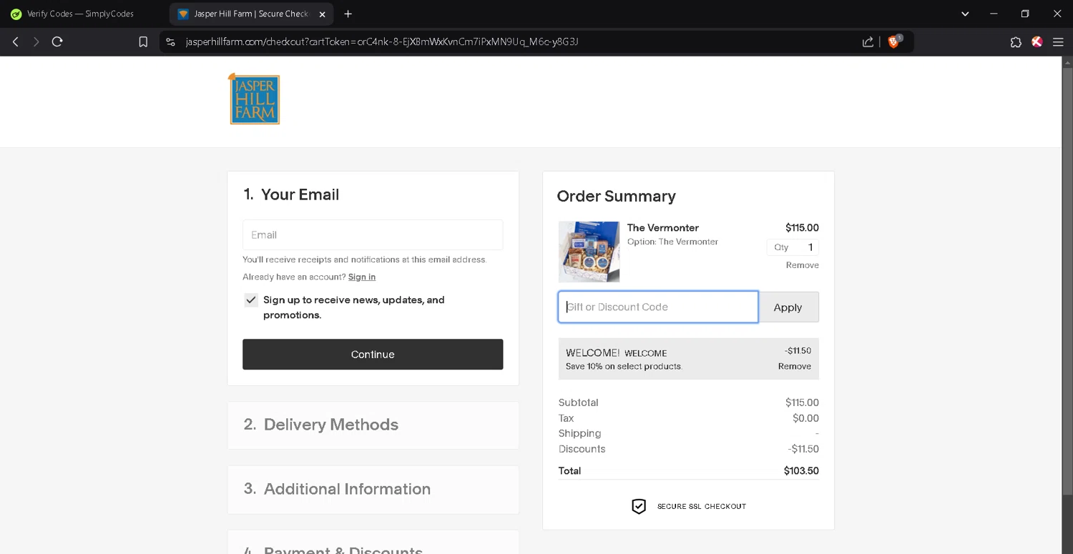Click The Vermonter product name
Image resolution: width=1073 pixels, height=554 pixels.
pos(663,227)
